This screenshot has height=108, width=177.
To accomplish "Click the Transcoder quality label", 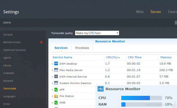I will [62, 33].
